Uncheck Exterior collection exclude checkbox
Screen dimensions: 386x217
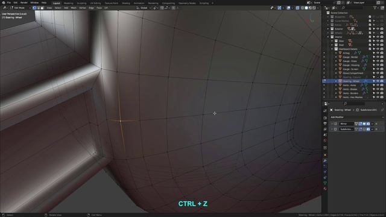tap(370, 29)
